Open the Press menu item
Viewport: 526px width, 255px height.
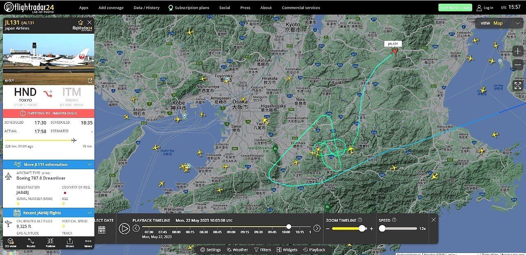coord(245,7)
